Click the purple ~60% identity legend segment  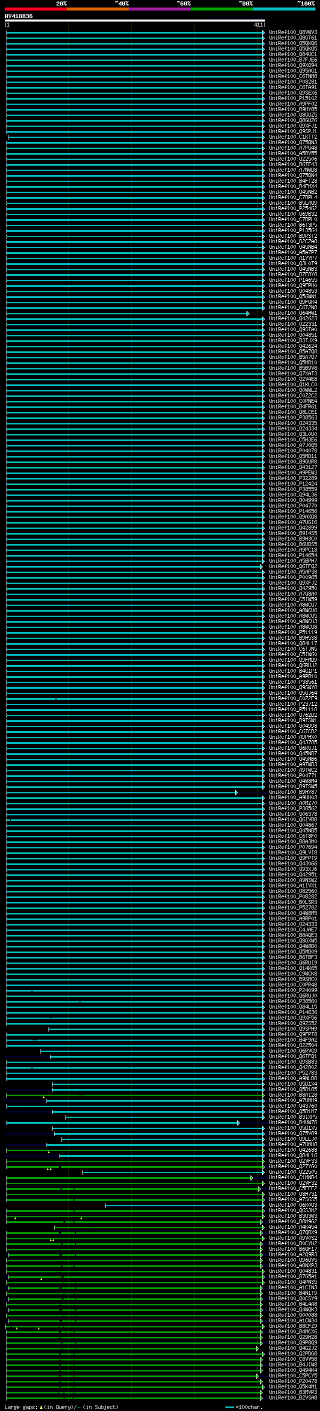[x=160, y=9]
